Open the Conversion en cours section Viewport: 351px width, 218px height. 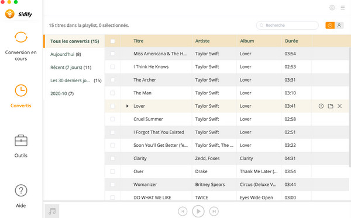tap(21, 46)
